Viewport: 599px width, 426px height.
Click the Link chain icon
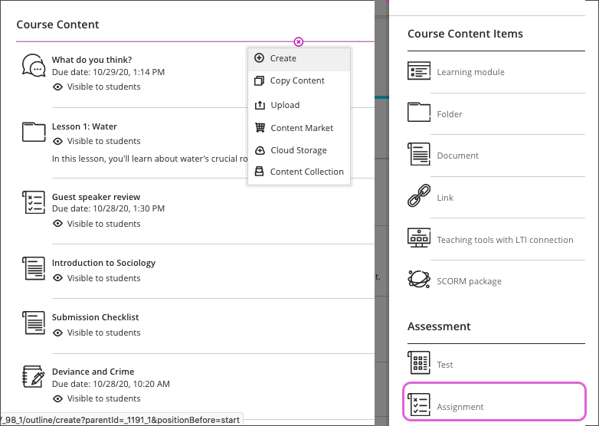(x=419, y=197)
